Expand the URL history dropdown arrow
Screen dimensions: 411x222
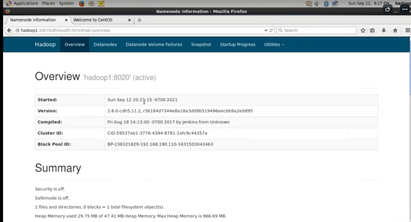266,30
